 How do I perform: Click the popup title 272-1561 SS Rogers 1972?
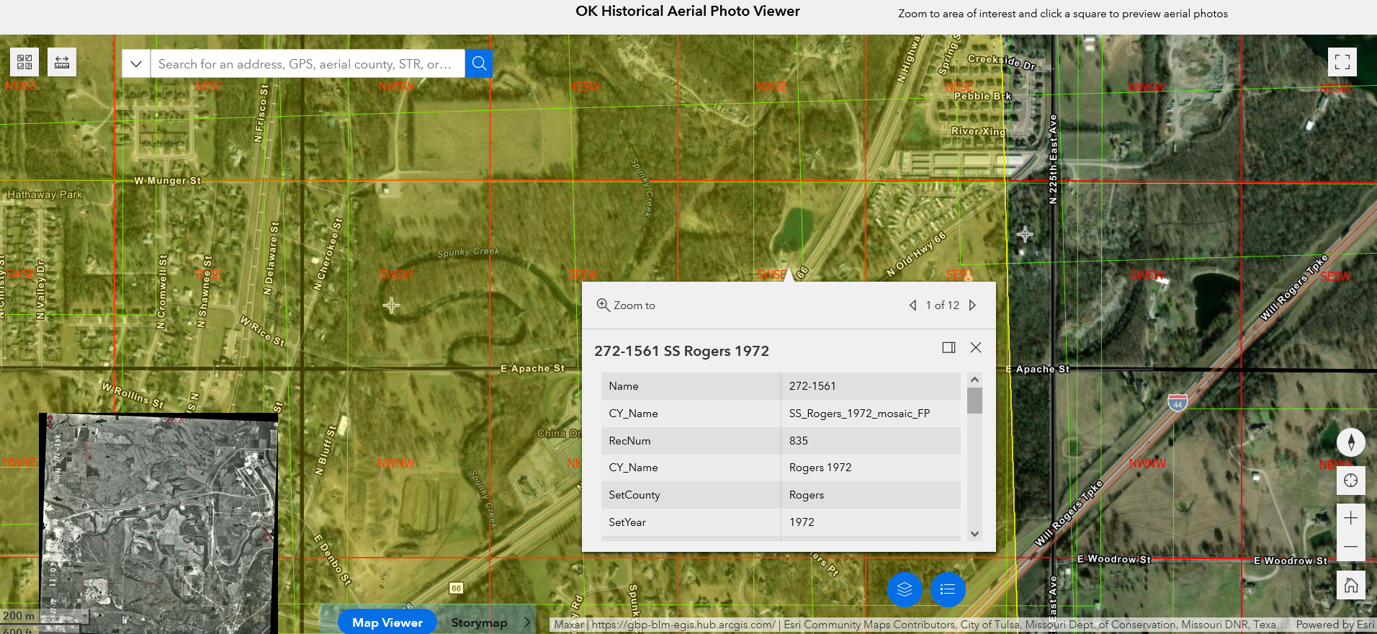click(681, 351)
